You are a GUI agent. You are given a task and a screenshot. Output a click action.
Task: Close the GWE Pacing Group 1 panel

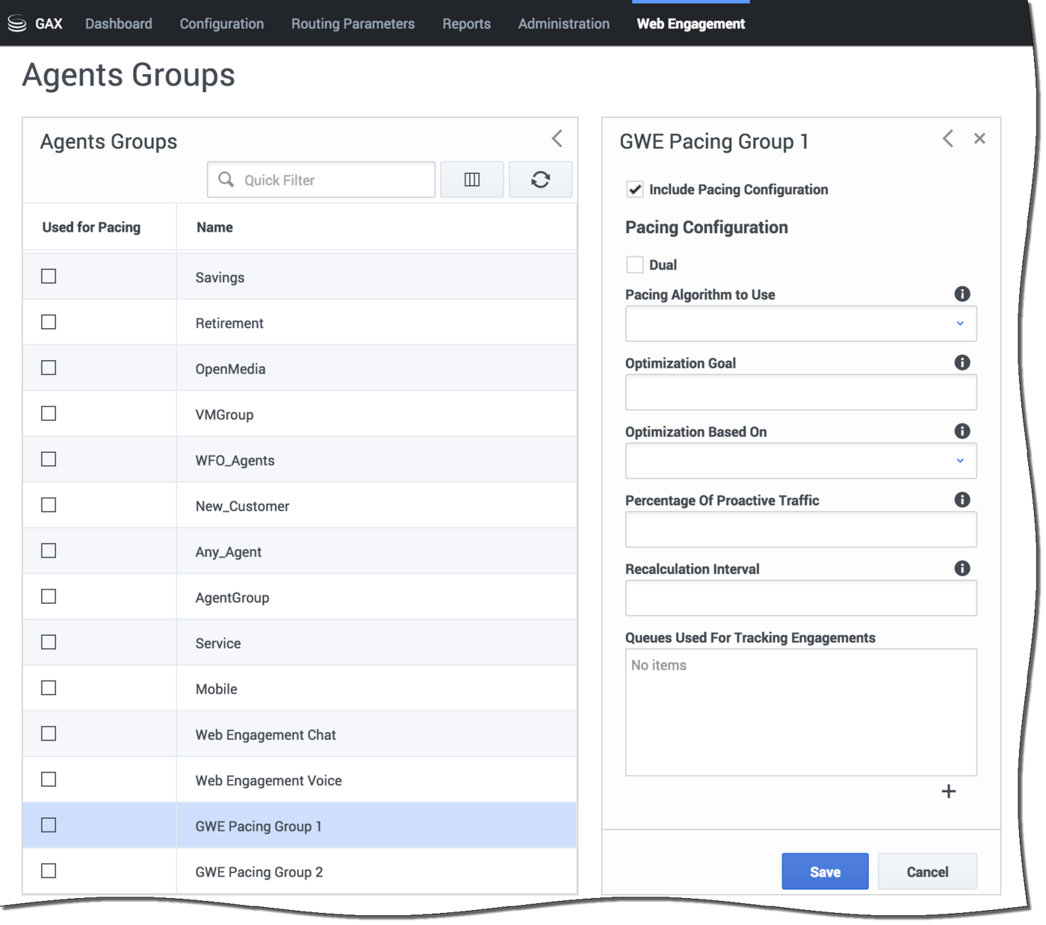click(980, 138)
